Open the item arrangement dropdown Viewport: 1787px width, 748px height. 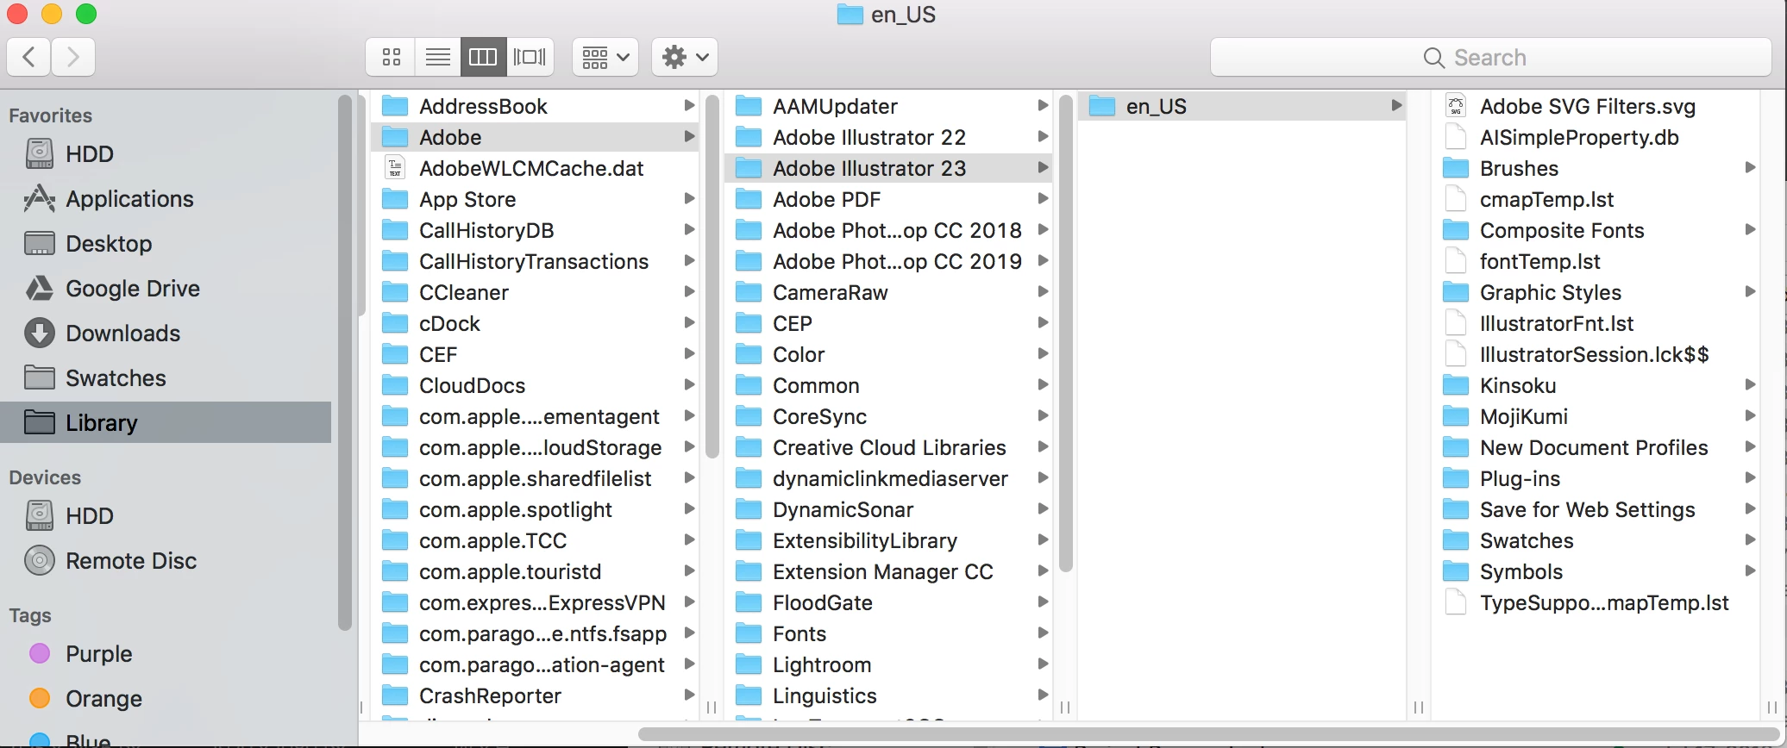(x=605, y=58)
